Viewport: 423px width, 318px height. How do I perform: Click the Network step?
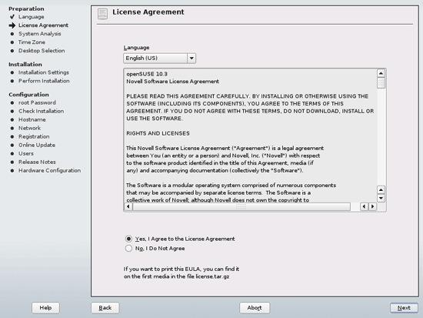click(x=30, y=128)
